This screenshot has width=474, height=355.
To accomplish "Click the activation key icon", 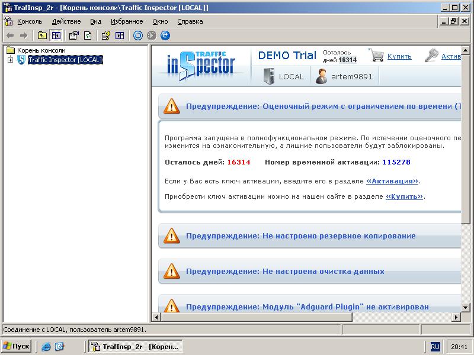I will click(x=431, y=56).
